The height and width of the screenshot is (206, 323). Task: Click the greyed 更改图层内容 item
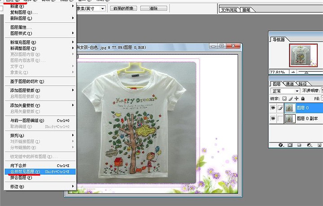(40, 54)
